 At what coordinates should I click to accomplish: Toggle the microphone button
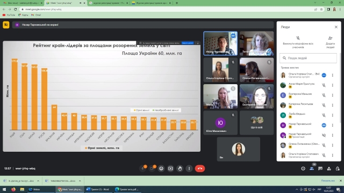click(143, 168)
